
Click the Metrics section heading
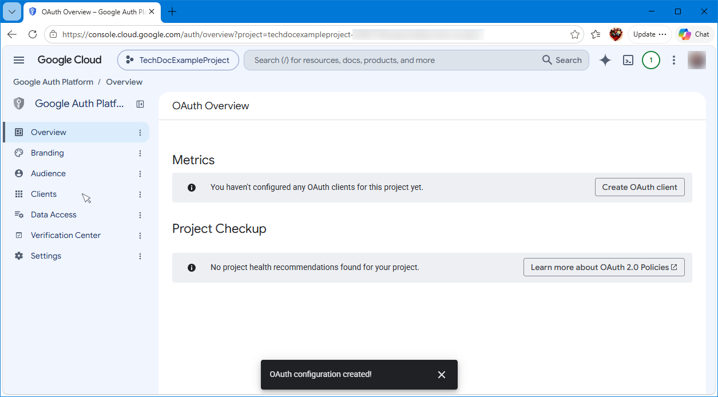pos(193,160)
